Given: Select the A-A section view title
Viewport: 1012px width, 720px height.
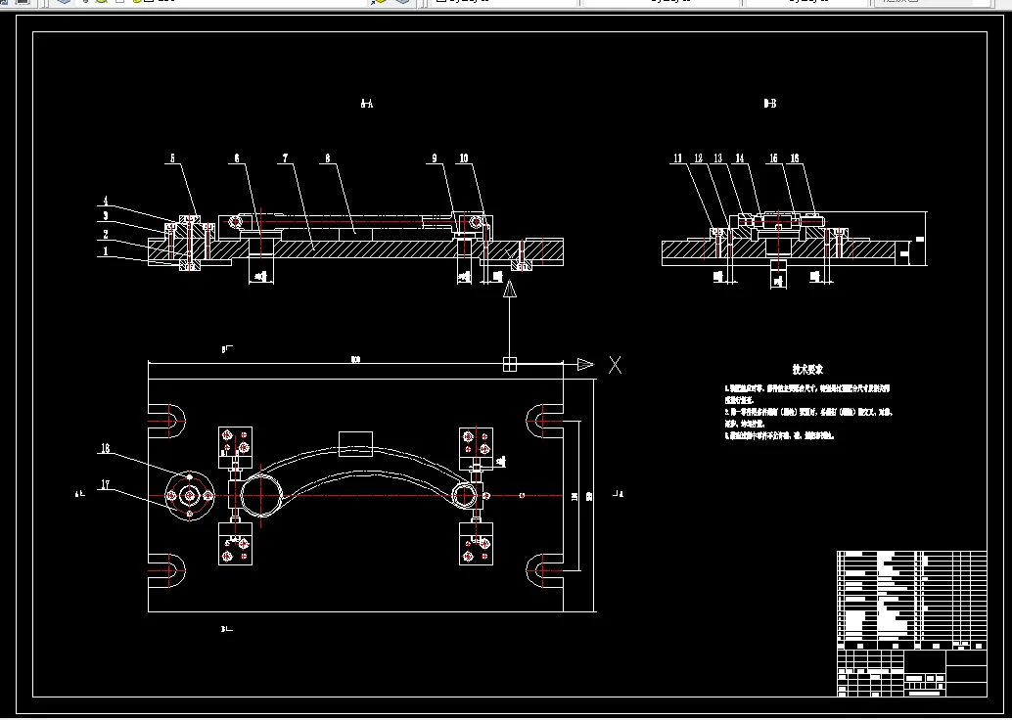Looking at the screenshot, I should point(367,104).
